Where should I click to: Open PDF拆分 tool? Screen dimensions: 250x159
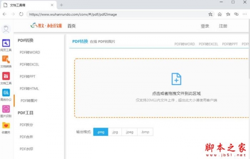coord(26,125)
